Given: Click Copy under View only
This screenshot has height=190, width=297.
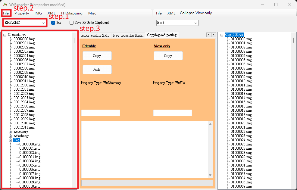Looking at the screenshot, I should [168, 56].
